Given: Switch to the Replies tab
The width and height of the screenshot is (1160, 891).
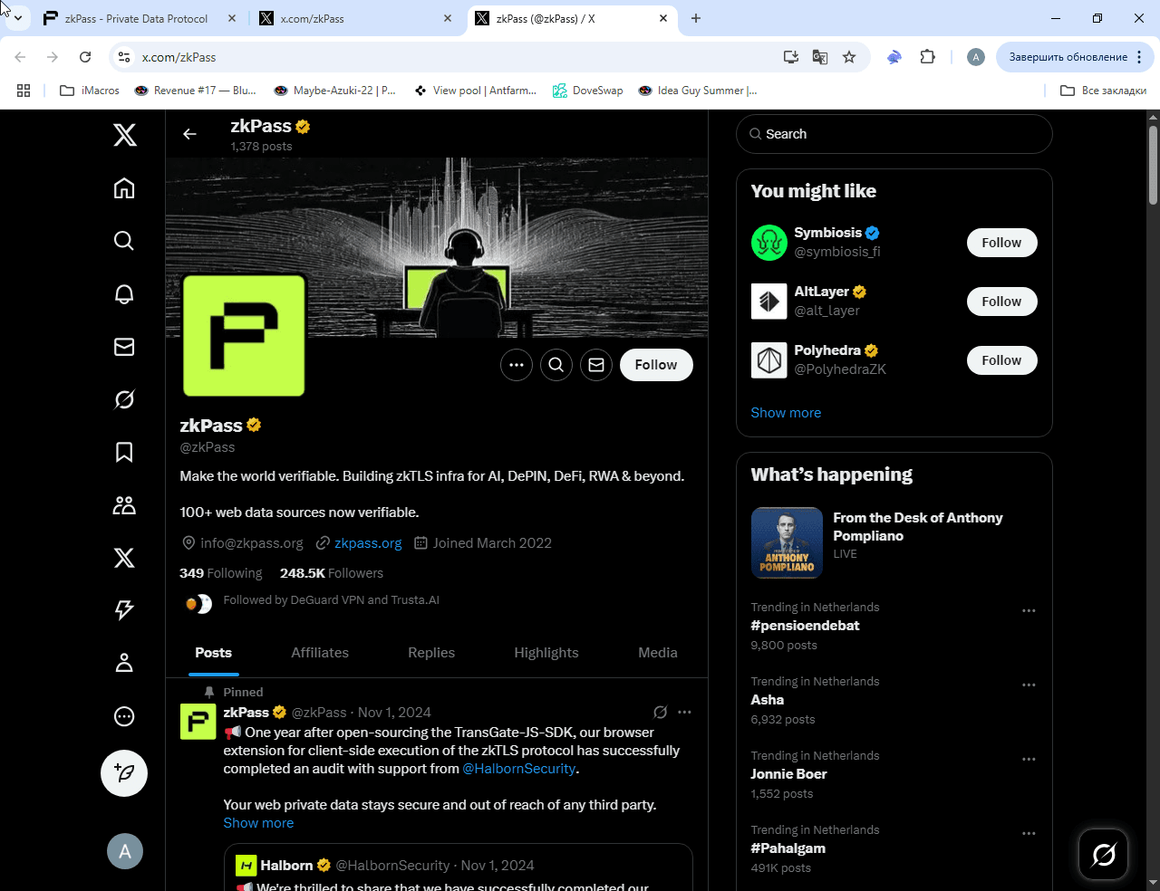Looking at the screenshot, I should point(431,653).
